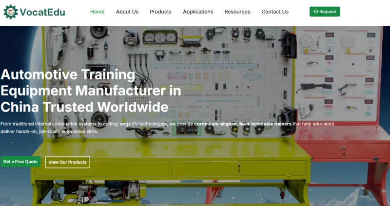Viewport: 390px width, 206px height.
Task: Navigate to Contact Us
Action: click(274, 12)
